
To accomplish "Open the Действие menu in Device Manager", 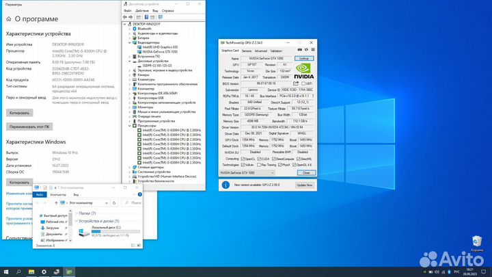I will [142, 11].
